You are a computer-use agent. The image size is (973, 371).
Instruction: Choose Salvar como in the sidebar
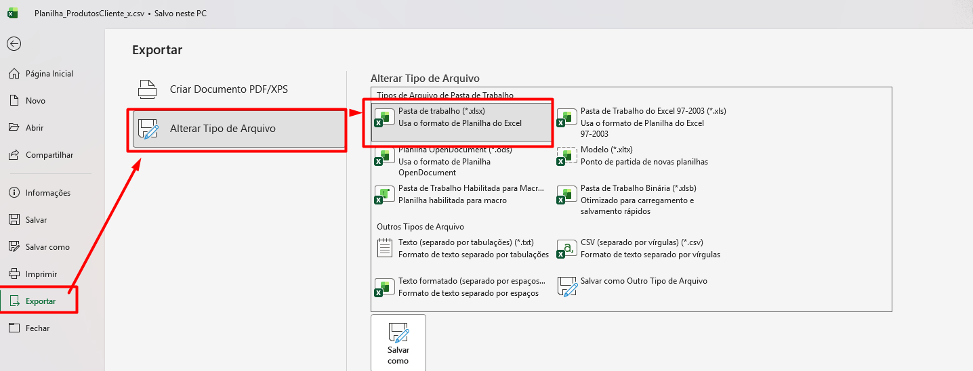coord(47,247)
